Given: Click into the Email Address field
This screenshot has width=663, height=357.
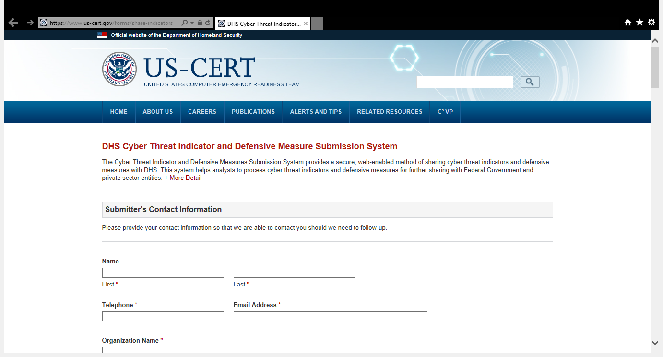Looking at the screenshot, I should click(x=330, y=317).
